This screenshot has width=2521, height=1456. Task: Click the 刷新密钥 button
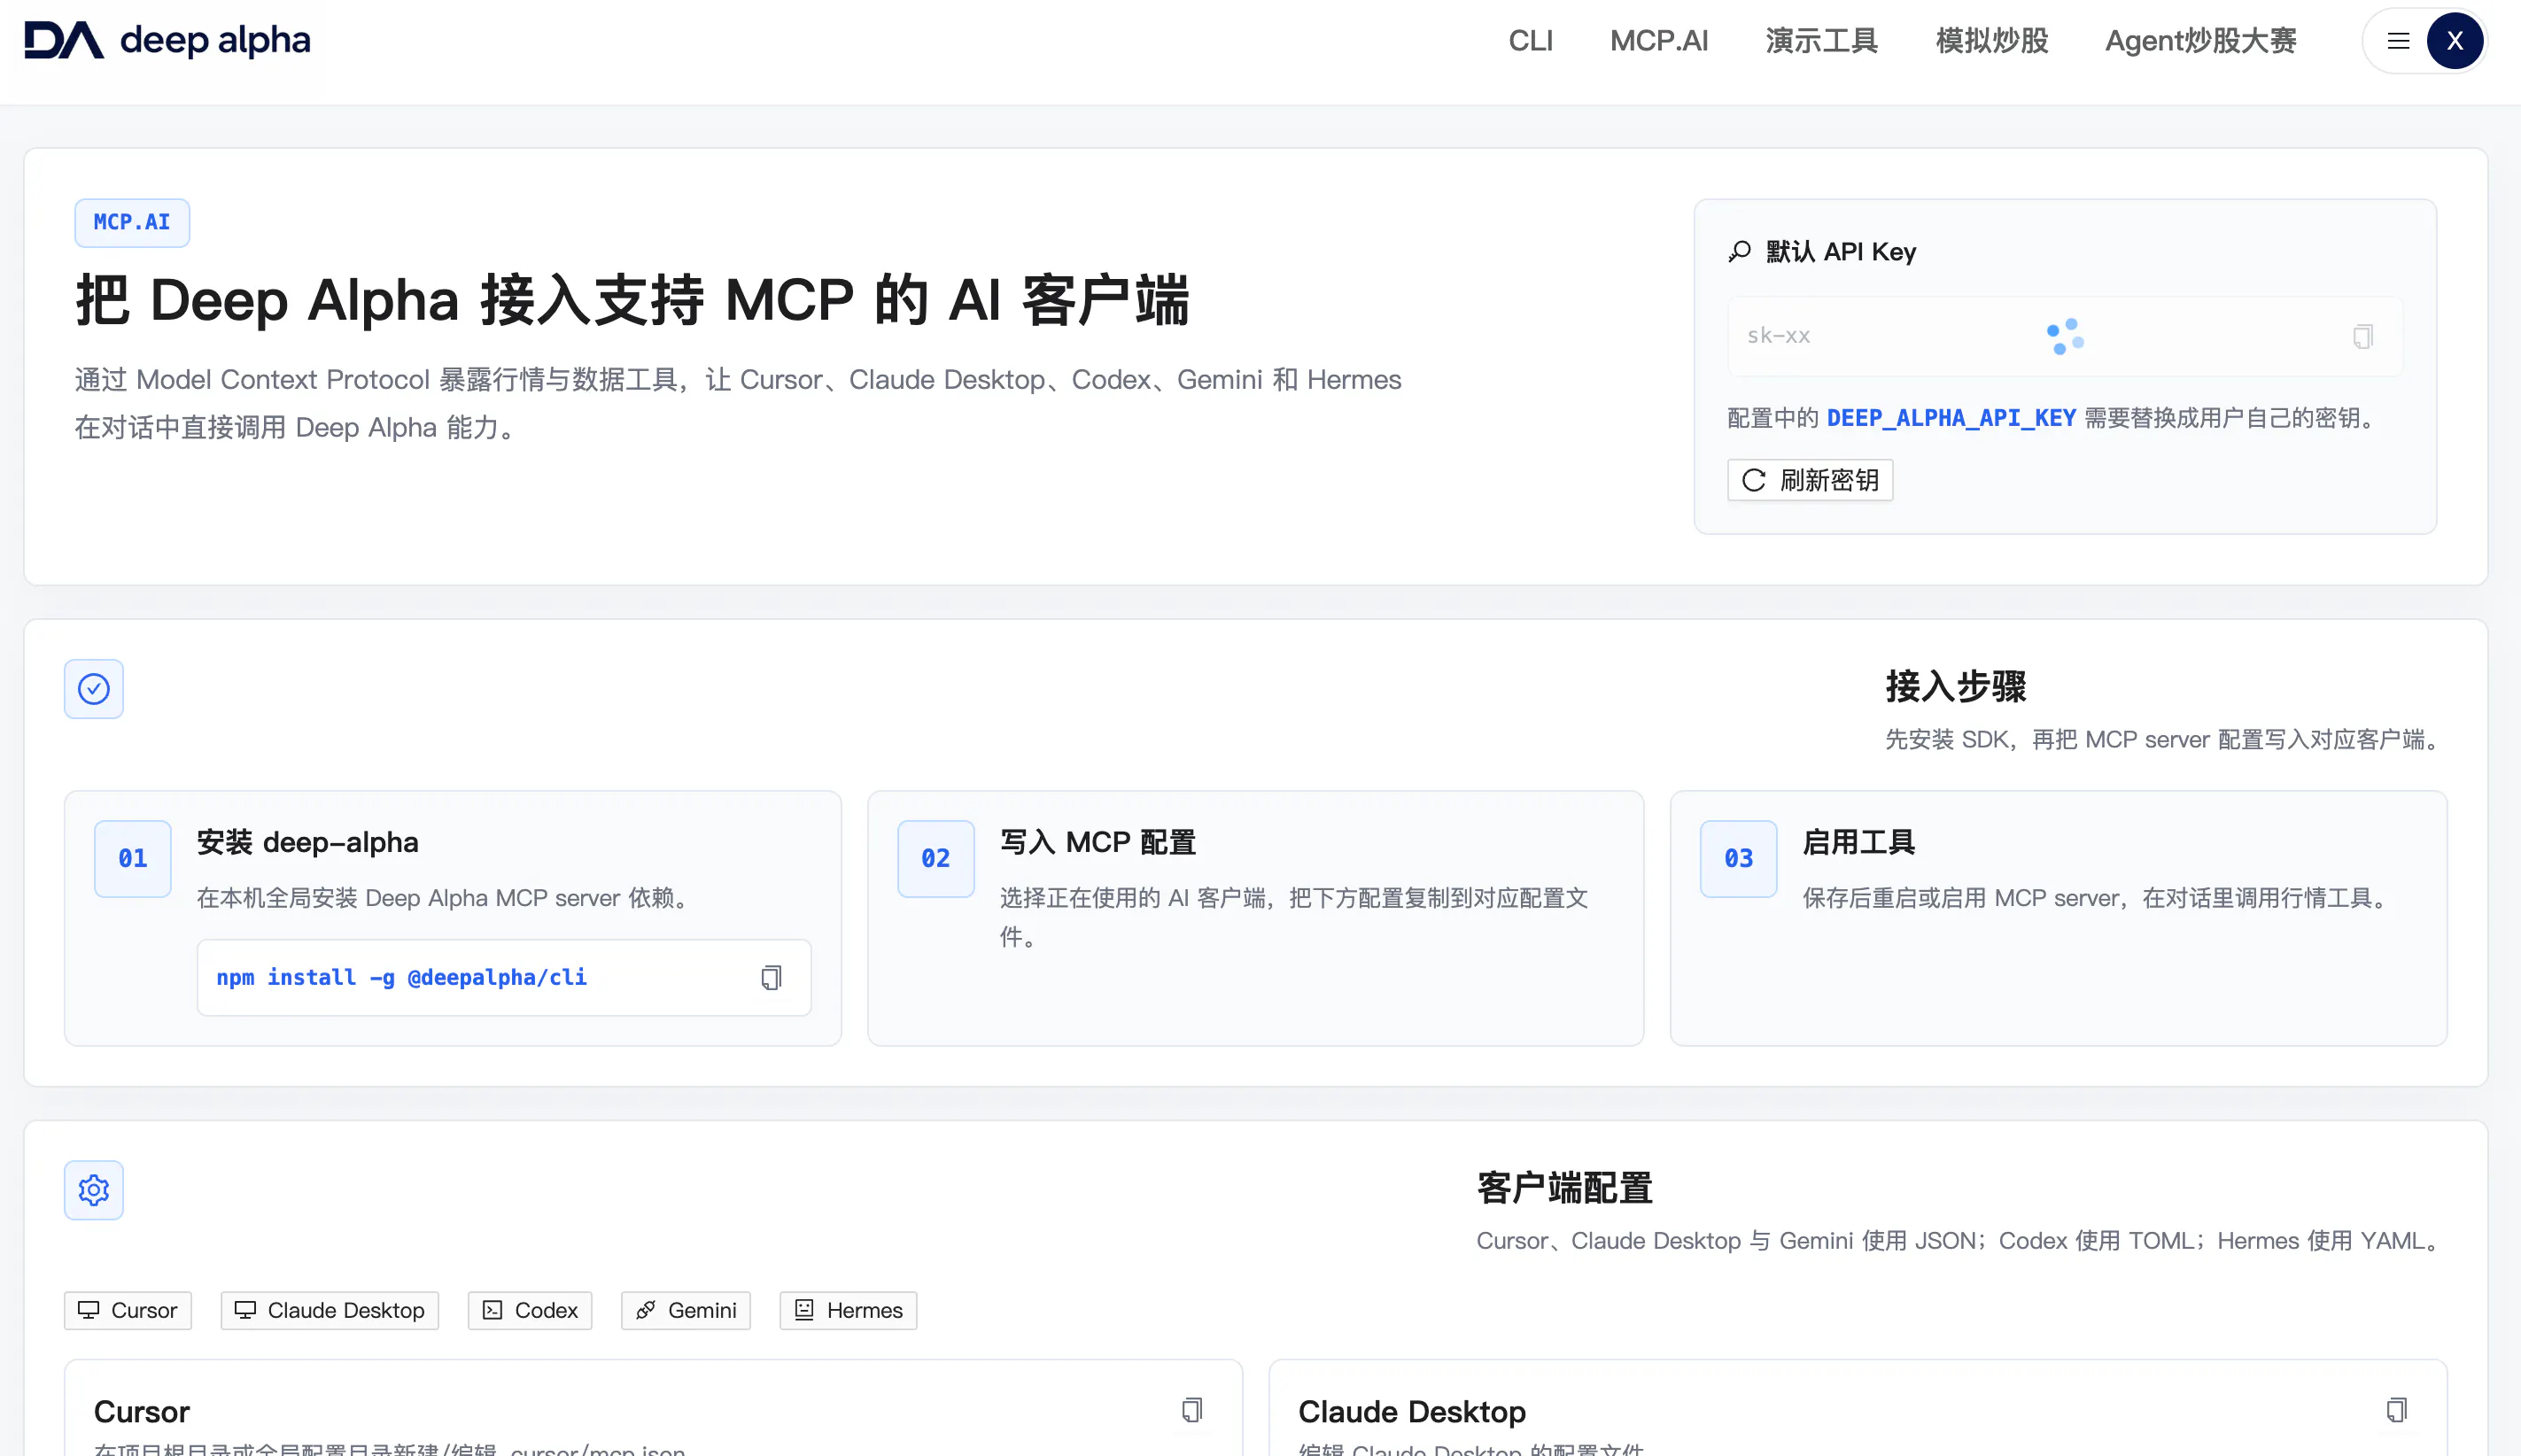tap(1810, 480)
